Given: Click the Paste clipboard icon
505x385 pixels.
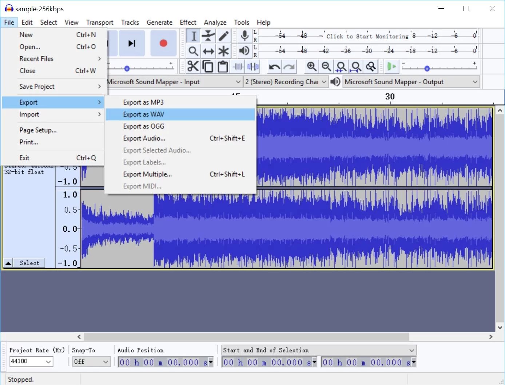Looking at the screenshot, I should point(222,66).
